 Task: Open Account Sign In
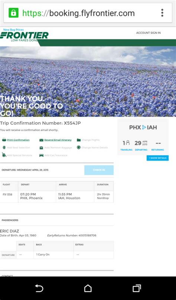click(x=149, y=33)
